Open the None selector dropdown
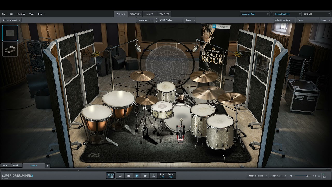The height and width of the screenshot is (187, 332). click(x=308, y=20)
